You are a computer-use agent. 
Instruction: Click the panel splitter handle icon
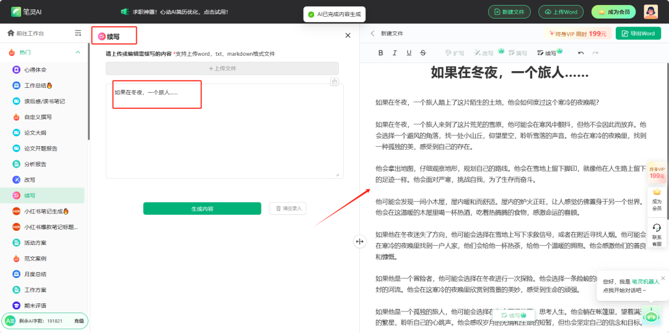coord(359,242)
